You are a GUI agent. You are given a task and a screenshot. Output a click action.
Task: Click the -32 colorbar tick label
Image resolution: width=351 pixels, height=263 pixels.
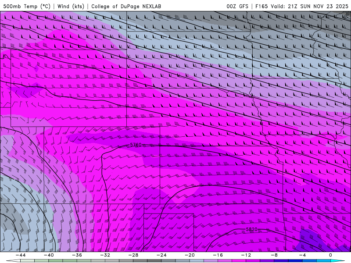coord(105,255)
